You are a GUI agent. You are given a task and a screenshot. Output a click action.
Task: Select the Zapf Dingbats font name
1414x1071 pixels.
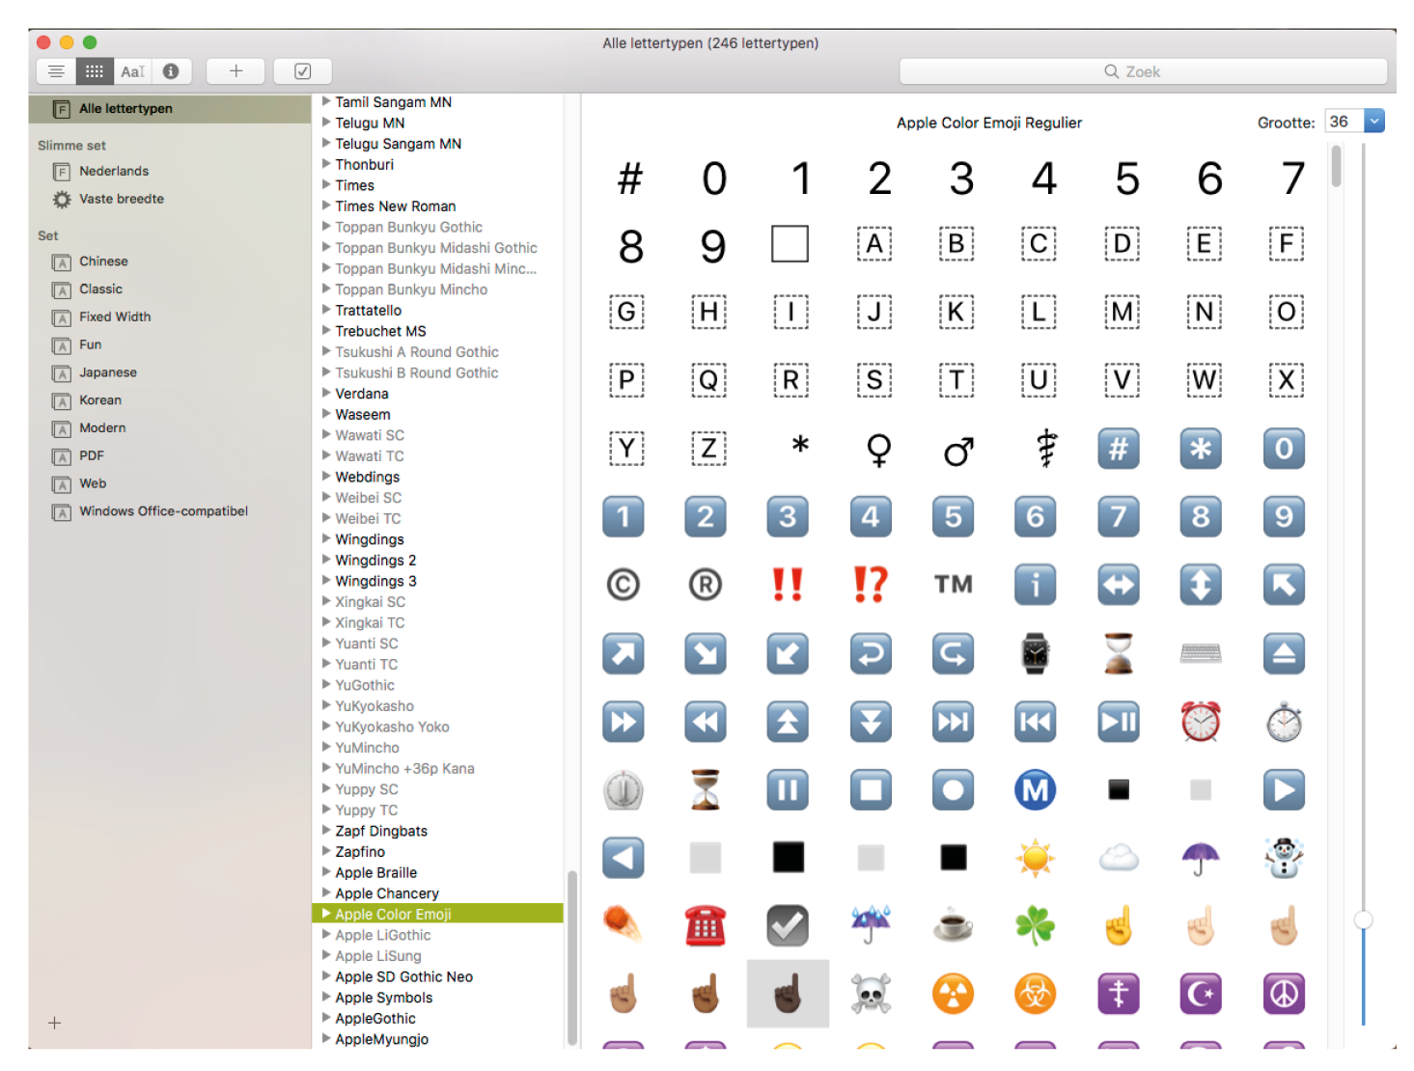pos(381,831)
